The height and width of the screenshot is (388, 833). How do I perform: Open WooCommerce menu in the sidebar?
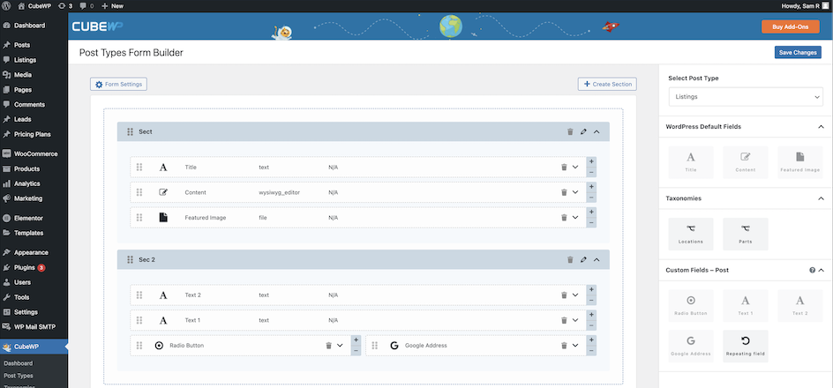coord(34,154)
